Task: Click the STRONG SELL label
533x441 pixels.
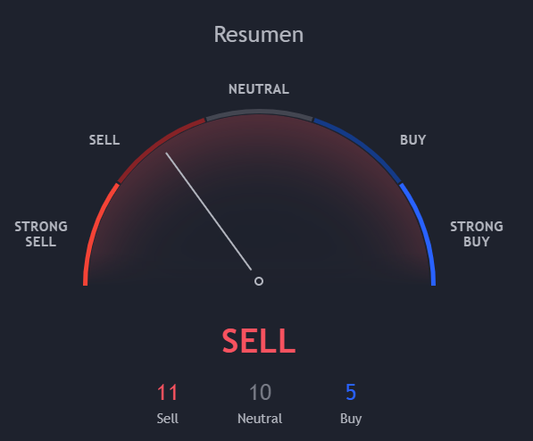Action: point(41,234)
